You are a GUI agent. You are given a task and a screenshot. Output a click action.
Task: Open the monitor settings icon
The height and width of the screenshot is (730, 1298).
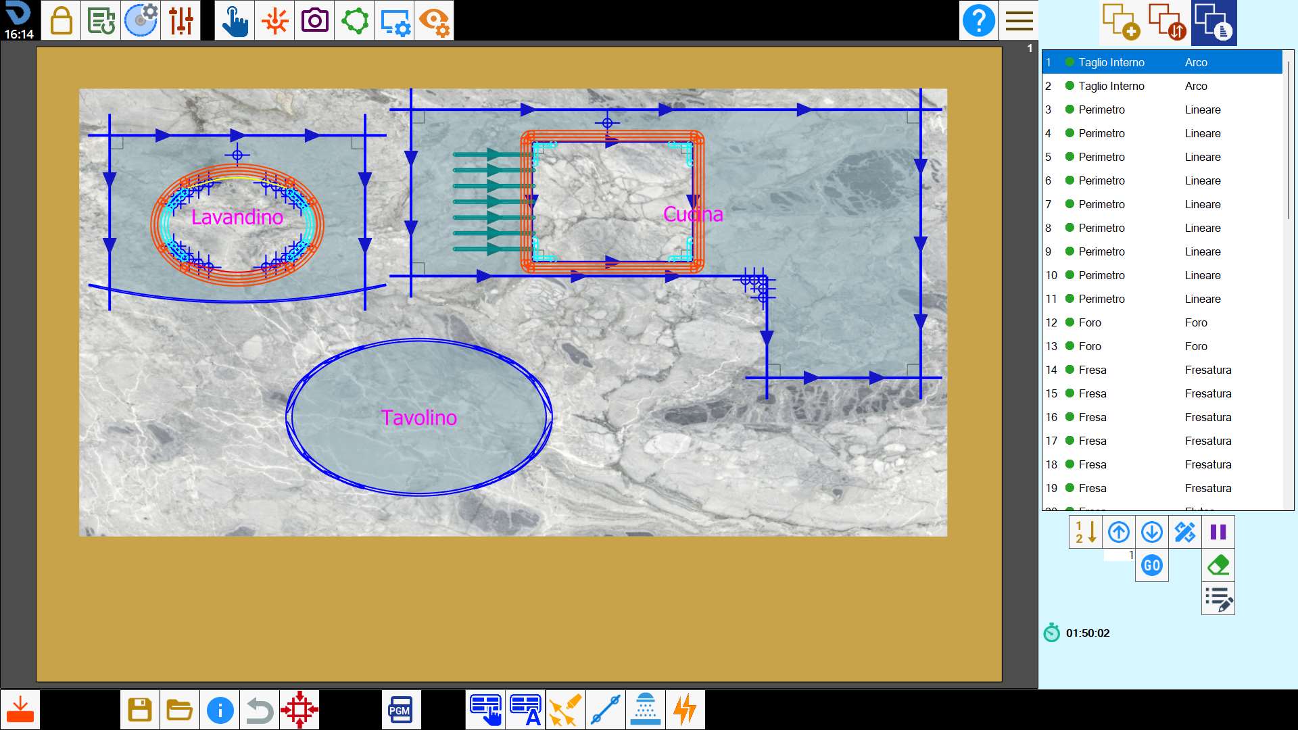tap(394, 20)
